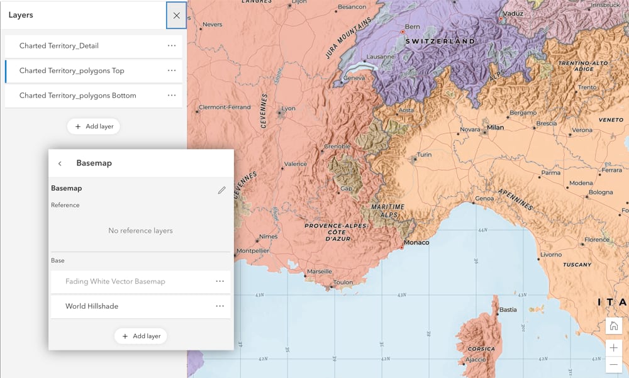This screenshot has height=378, width=629.
Task: Return map to home extent
Action: [614, 325]
